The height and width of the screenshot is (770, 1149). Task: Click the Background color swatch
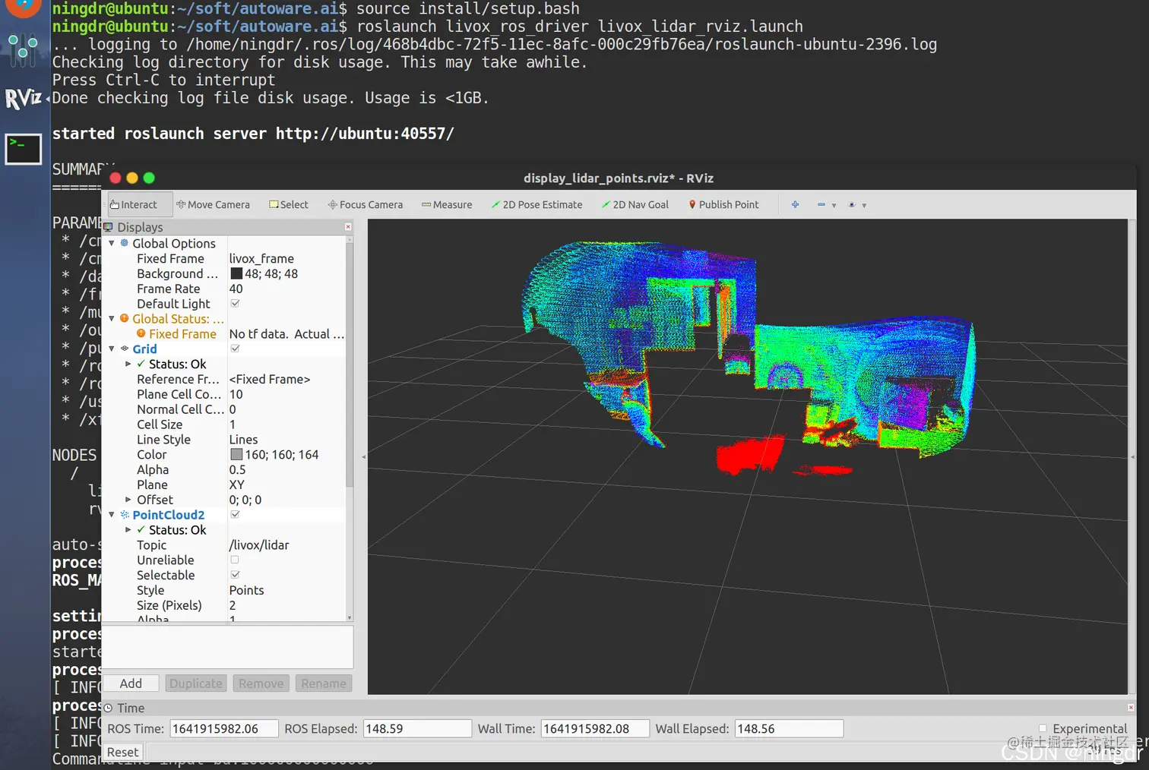236,273
